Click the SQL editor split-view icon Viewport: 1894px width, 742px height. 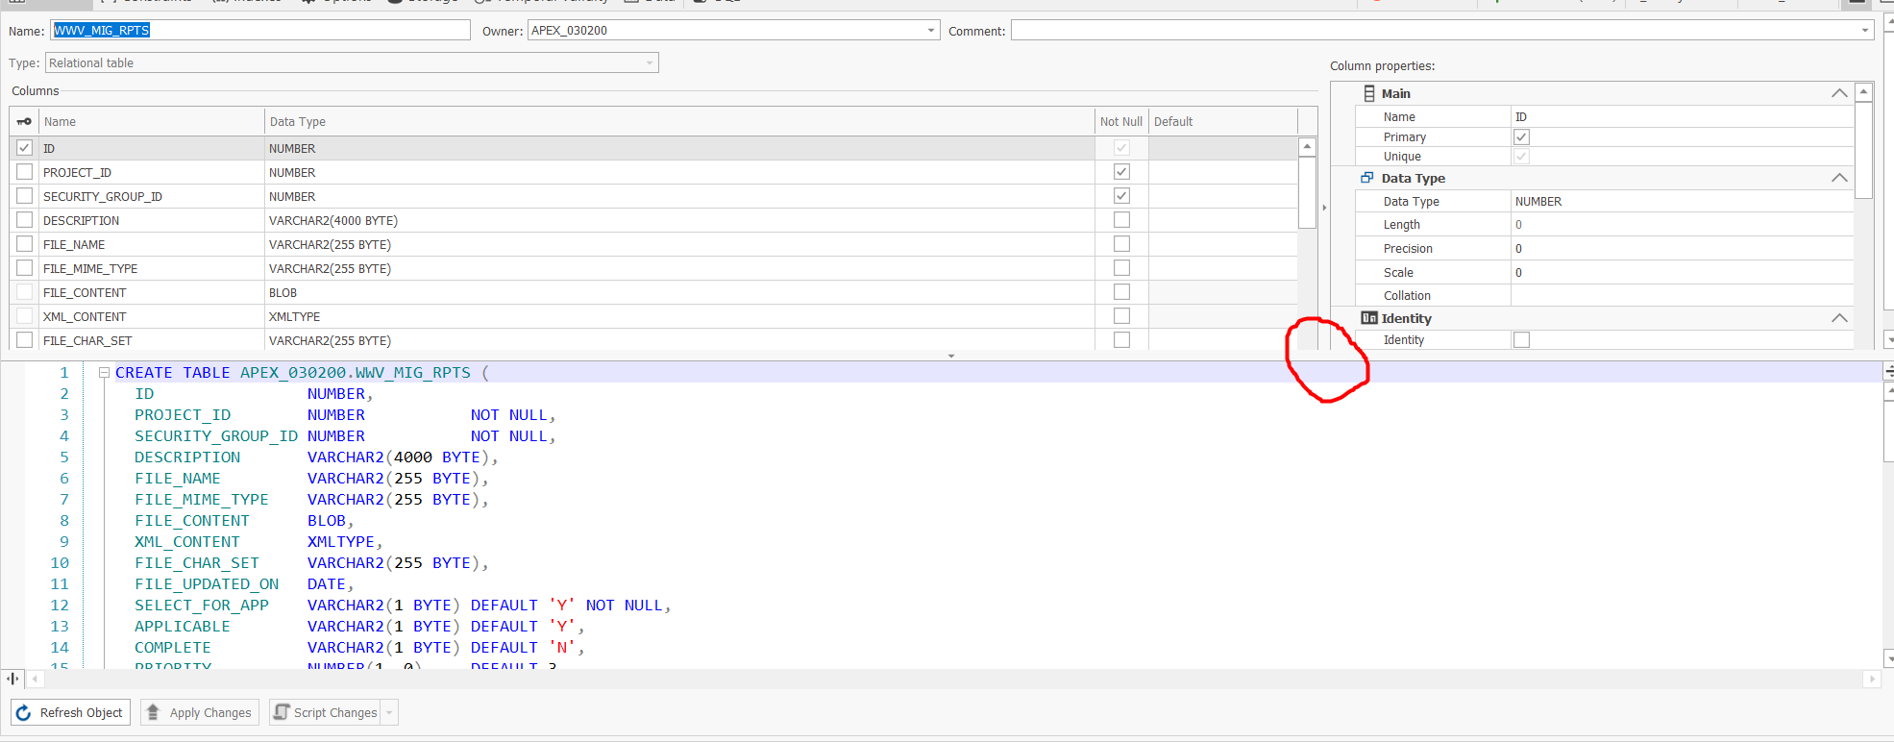12,679
